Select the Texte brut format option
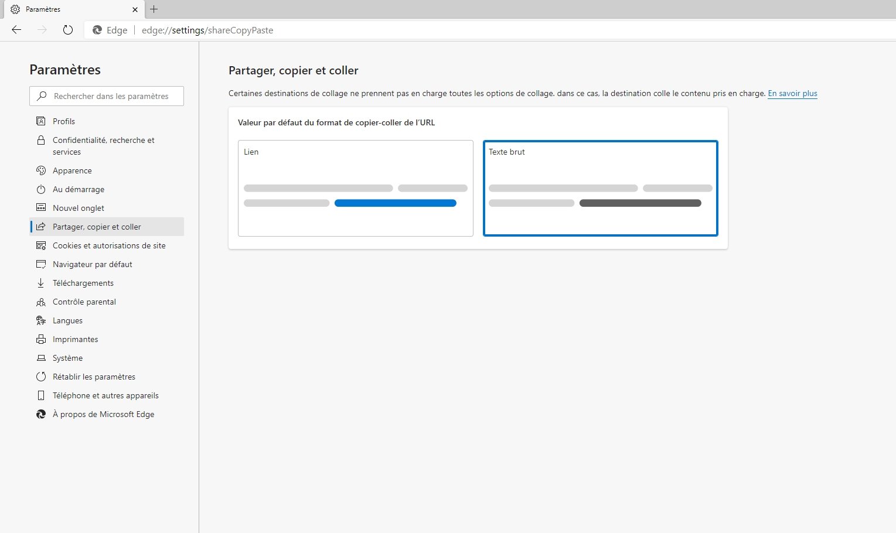 [x=600, y=188]
